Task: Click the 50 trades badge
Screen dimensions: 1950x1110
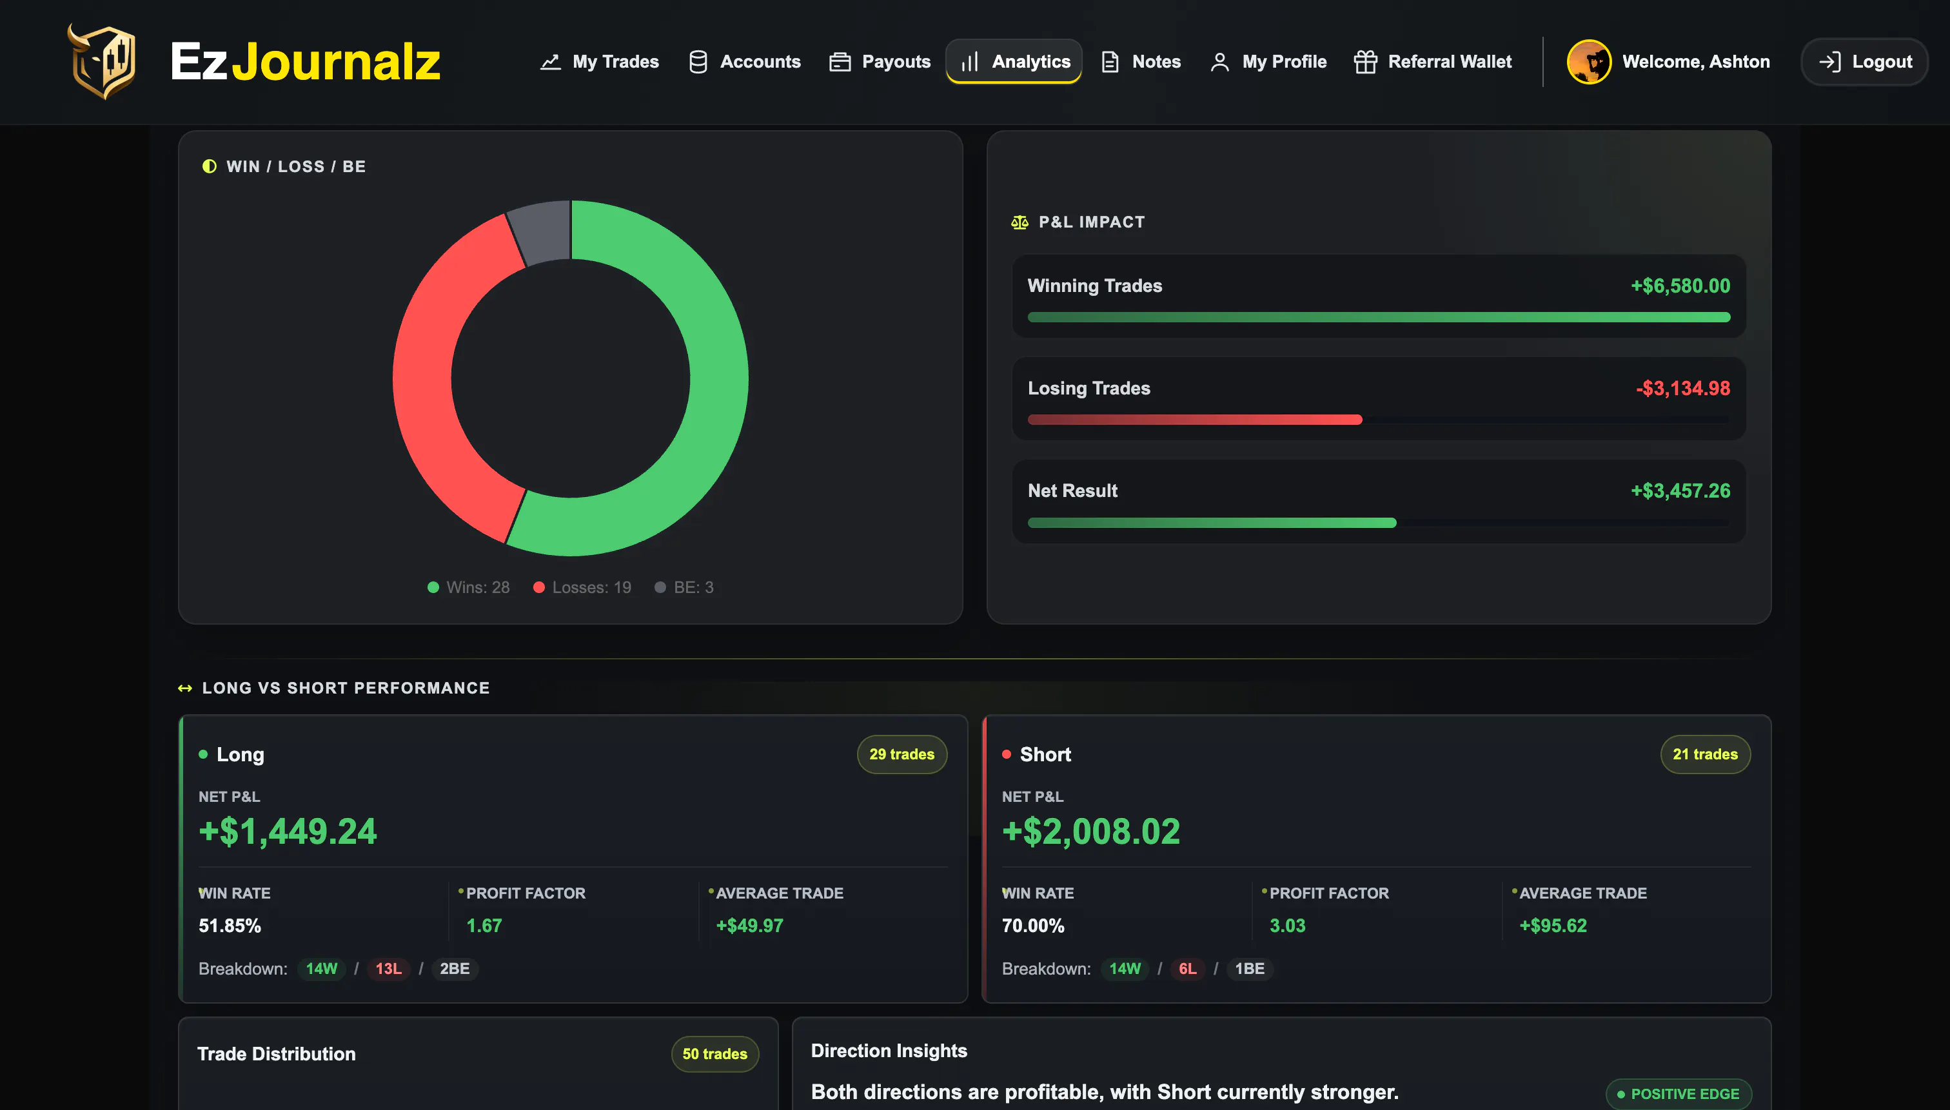Action: 714,1053
